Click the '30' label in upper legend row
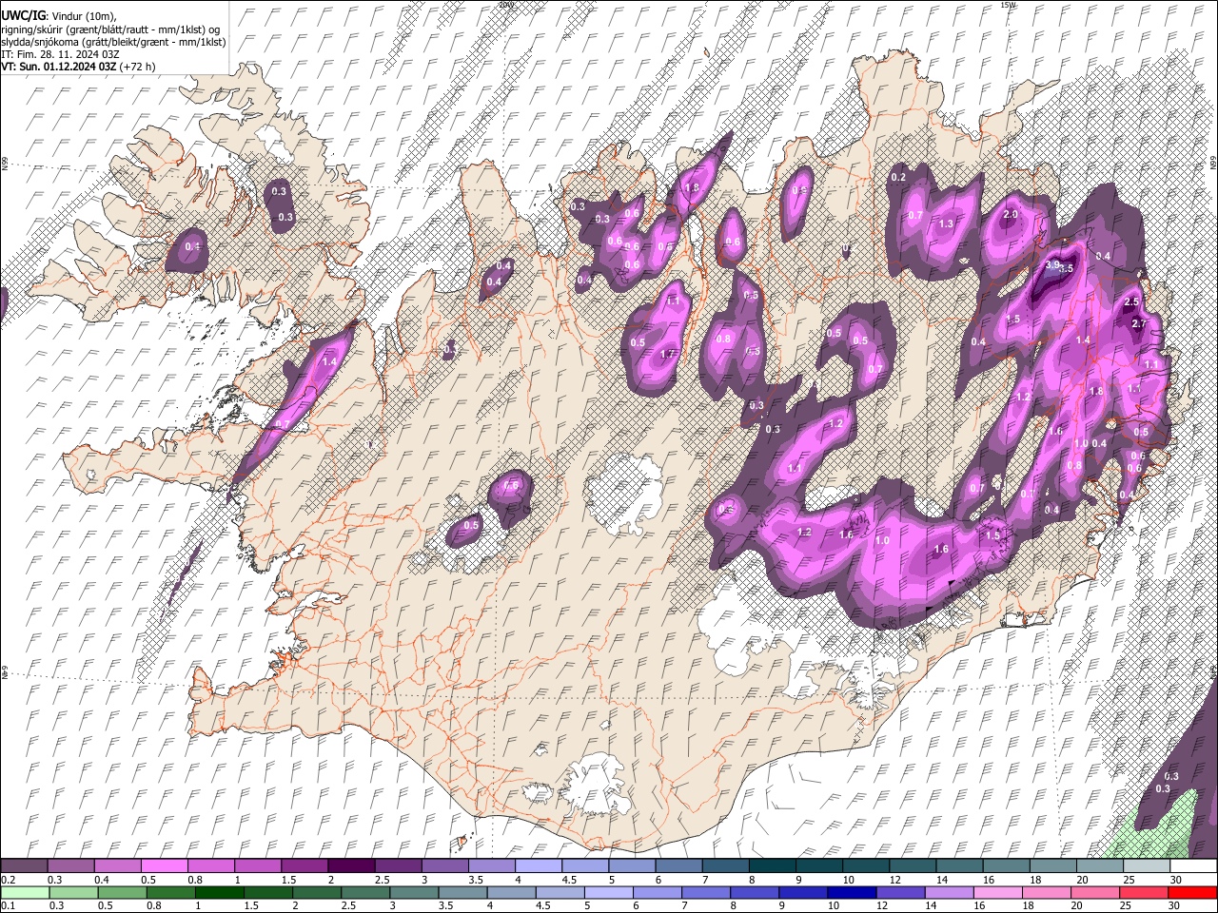Screen dimensions: 1218x913 (x=1175, y=880)
